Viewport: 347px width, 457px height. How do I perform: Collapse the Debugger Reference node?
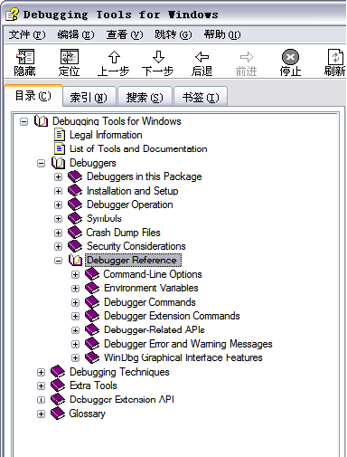point(58,261)
